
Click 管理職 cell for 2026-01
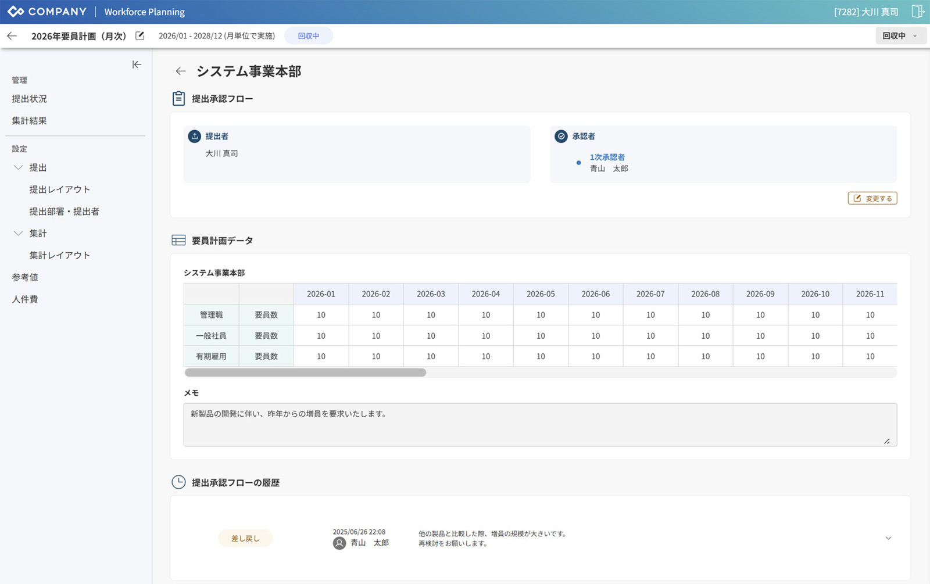[321, 315]
